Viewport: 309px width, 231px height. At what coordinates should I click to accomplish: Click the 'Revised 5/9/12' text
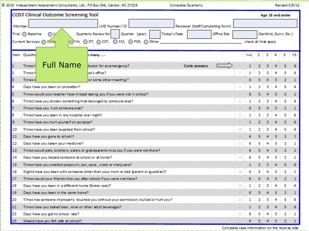[287, 5]
